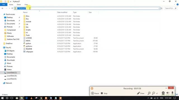Open Music under This PC

pyautogui.click(x=9, y=63)
